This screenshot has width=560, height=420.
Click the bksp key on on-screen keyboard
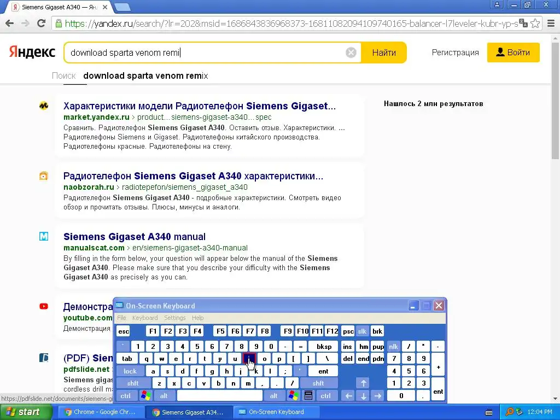pyautogui.click(x=324, y=346)
